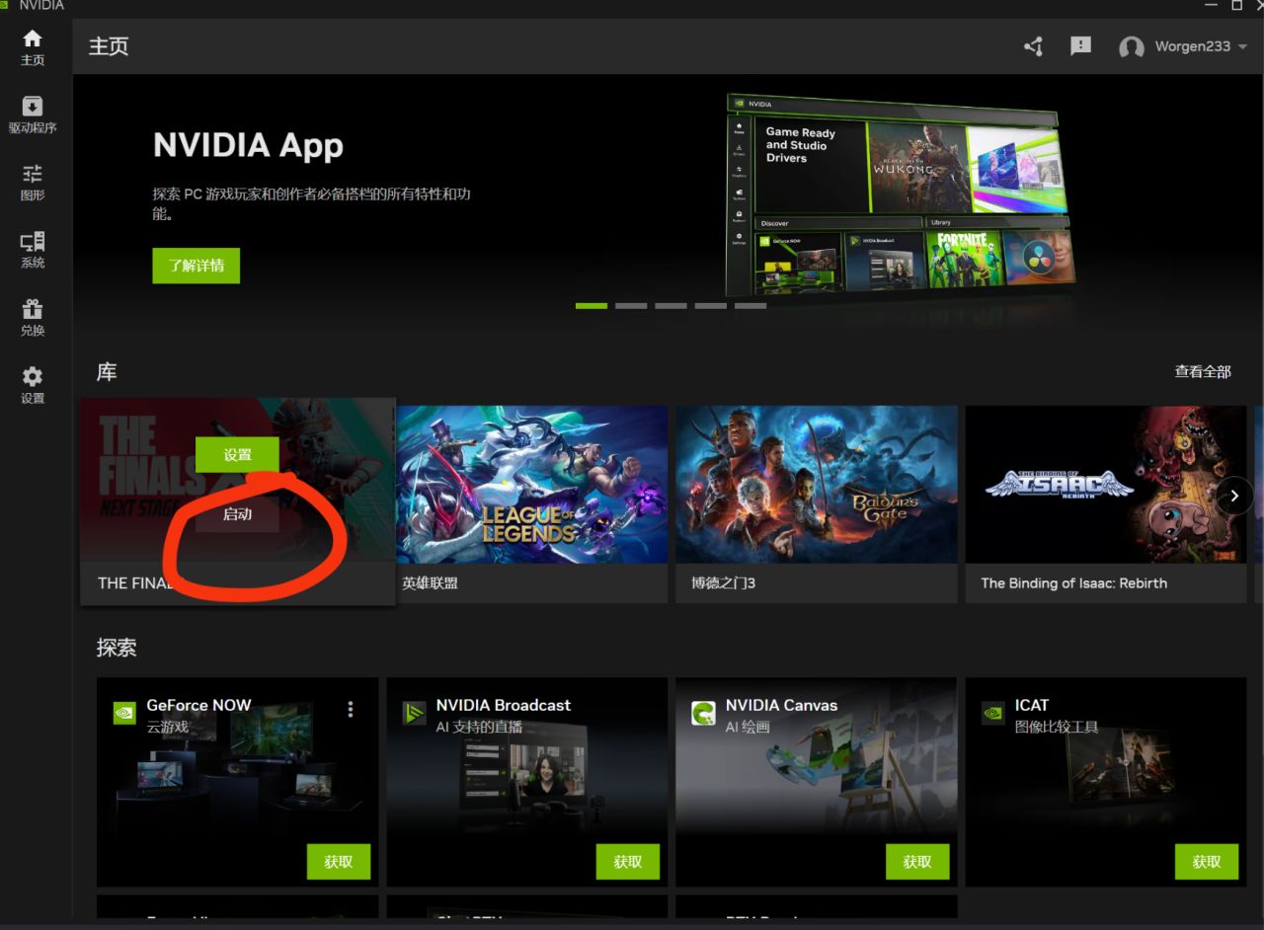
Task: Click the ICAT card title
Action: click(x=1031, y=705)
